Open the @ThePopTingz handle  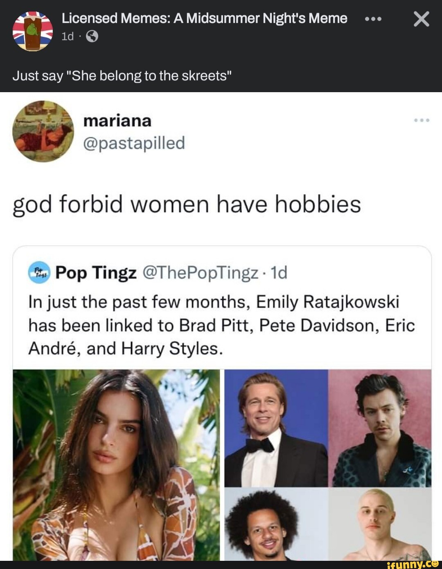click(200, 272)
